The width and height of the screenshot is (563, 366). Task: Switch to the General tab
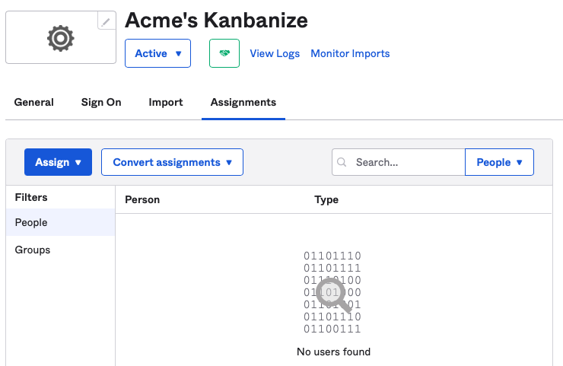tap(34, 102)
